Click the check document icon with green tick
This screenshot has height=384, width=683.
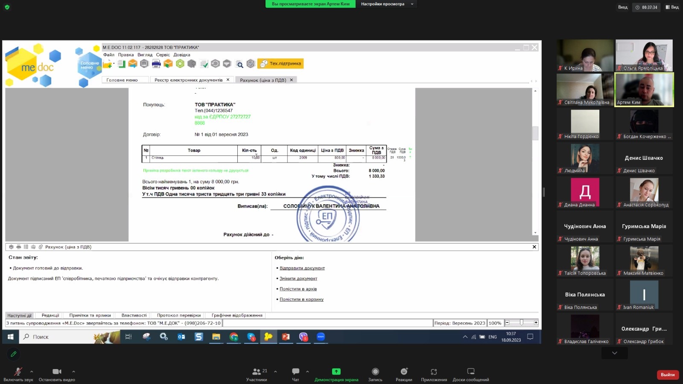click(x=204, y=64)
